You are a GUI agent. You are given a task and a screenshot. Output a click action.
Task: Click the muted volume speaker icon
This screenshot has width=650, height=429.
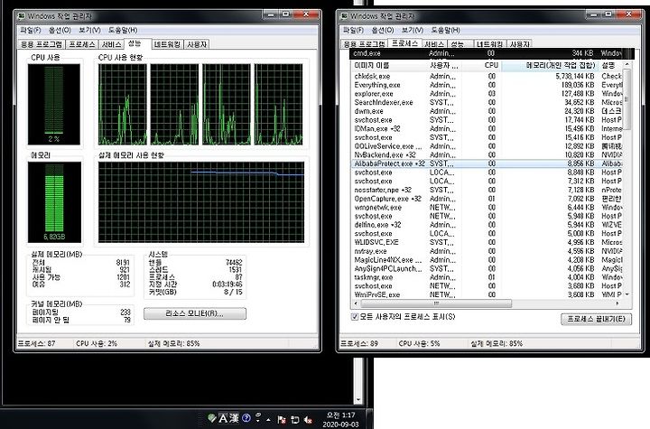click(x=308, y=419)
